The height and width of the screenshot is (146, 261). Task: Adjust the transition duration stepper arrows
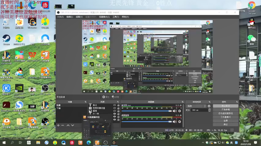point(209,110)
